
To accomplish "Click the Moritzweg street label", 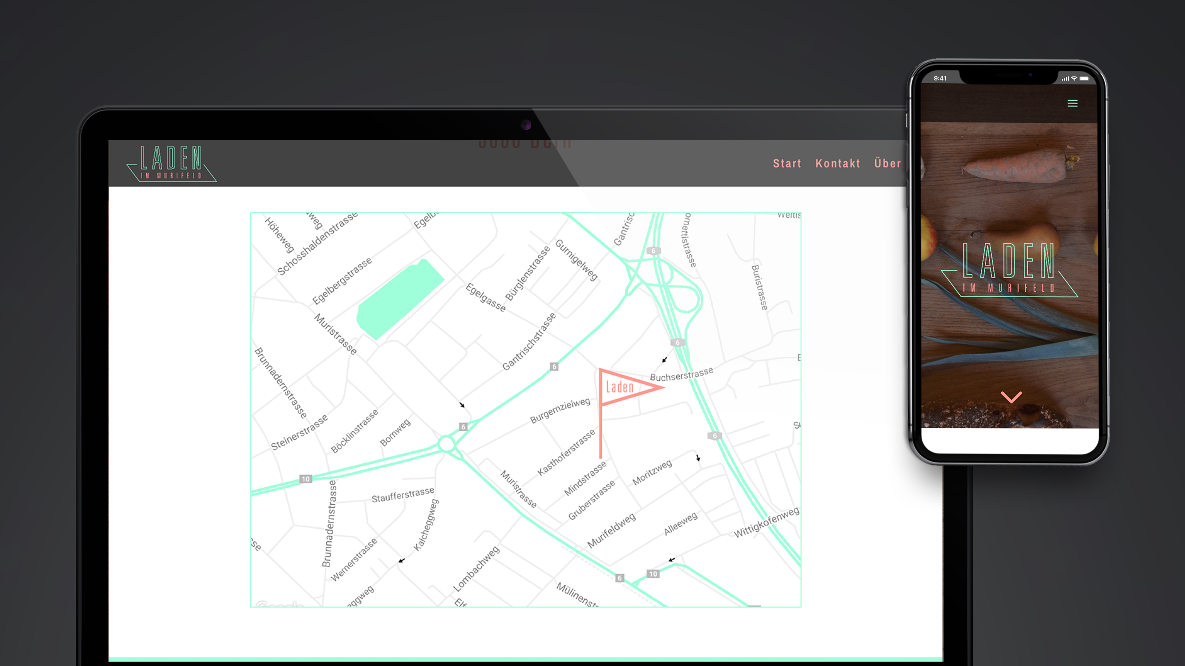I will coord(652,472).
